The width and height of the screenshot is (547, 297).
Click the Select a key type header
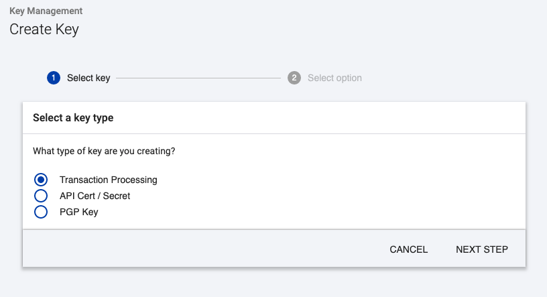click(x=73, y=118)
